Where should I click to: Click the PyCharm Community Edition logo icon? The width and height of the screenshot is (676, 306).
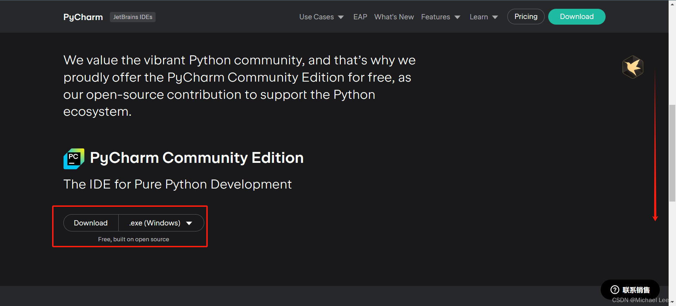pos(74,159)
